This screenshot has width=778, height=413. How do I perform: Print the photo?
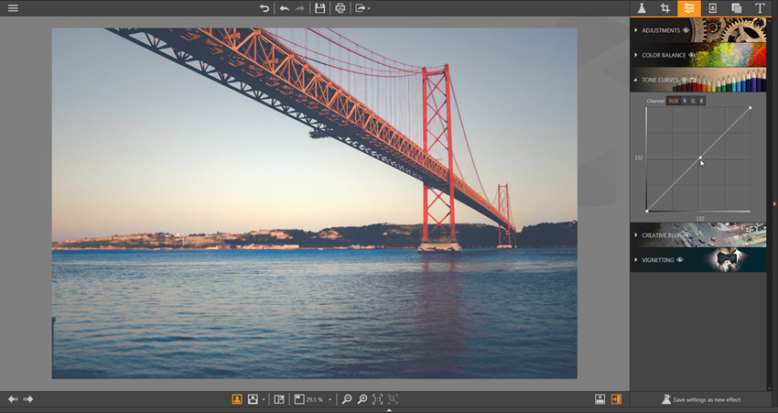tap(340, 8)
